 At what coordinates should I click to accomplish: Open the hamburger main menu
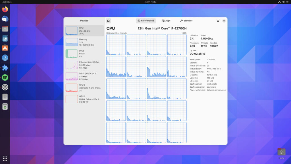(x=218, y=21)
